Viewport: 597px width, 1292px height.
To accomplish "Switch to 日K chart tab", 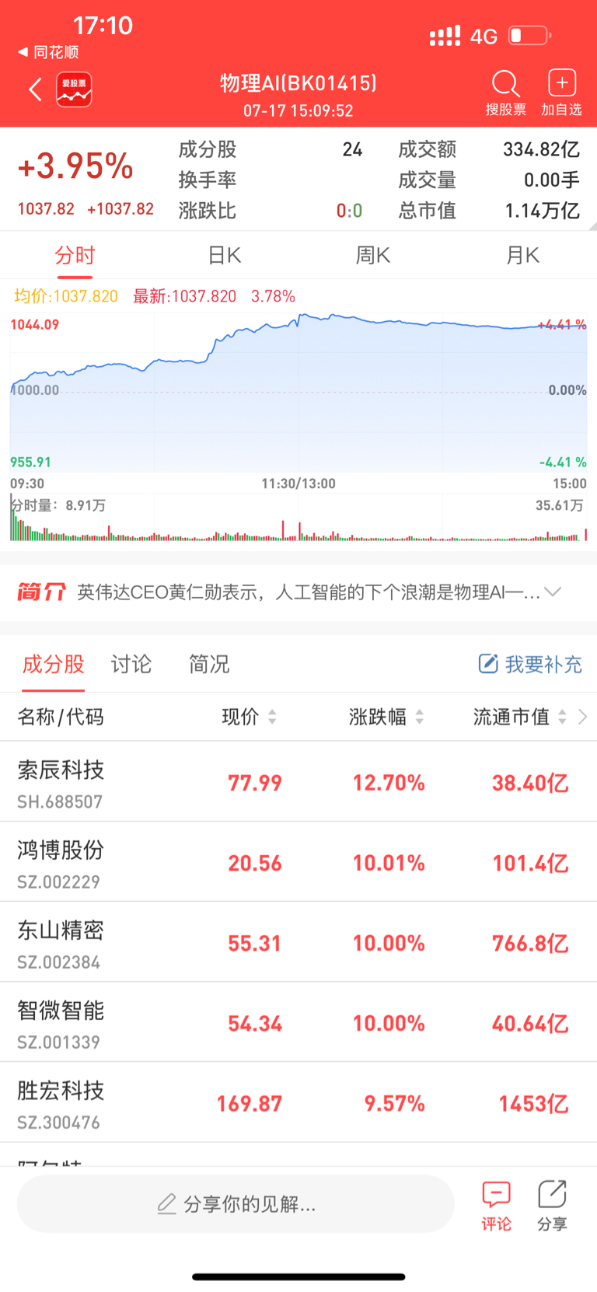I will pos(224,256).
